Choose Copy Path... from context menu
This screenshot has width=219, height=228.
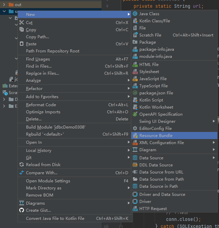[74, 37]
